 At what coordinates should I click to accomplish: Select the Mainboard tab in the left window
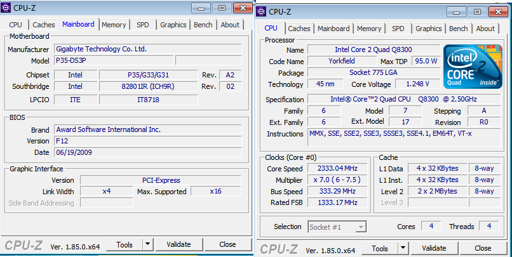78,24
